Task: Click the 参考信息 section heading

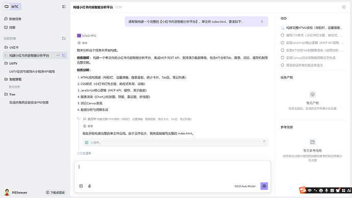Action: click(x=287, y=127)
